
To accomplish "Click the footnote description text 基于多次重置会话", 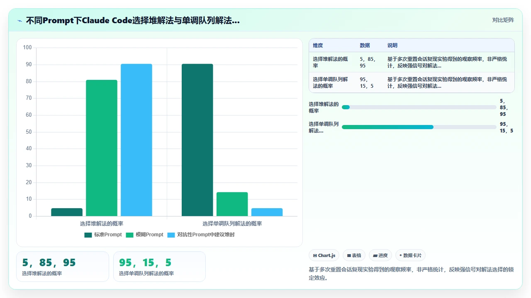I will click(x=411, y=274).
